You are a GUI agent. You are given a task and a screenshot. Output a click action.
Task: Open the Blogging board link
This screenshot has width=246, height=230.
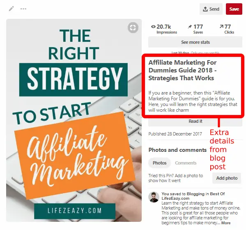tap(195, 194)
